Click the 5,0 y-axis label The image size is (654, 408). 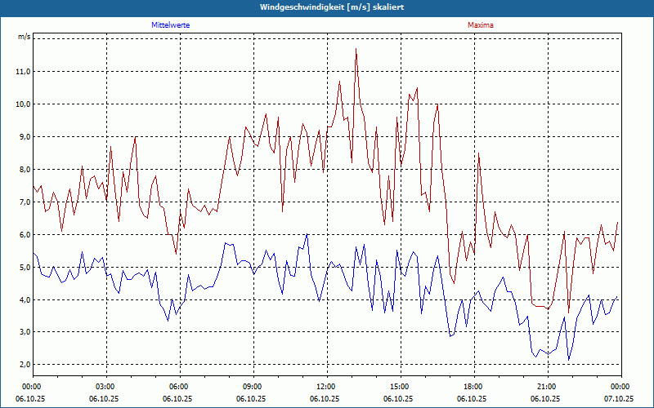pos(25,268)
